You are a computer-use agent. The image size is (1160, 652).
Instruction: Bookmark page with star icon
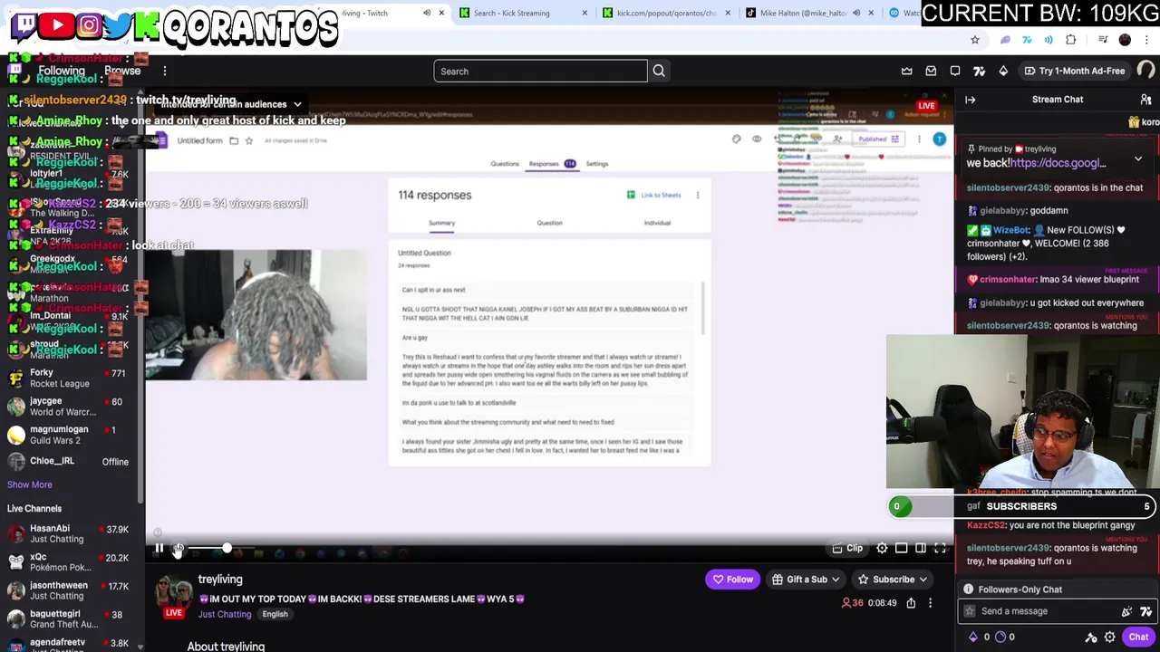(975, 40)
